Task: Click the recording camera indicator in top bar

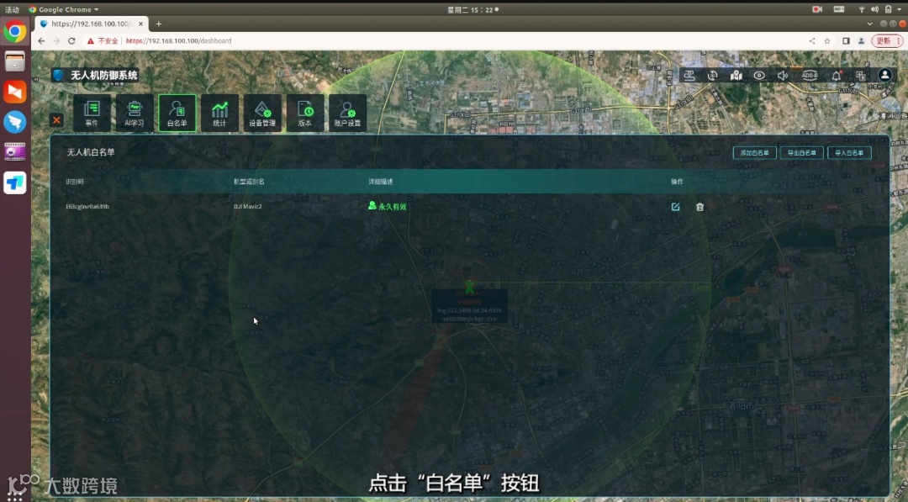Action: (817, 9)
